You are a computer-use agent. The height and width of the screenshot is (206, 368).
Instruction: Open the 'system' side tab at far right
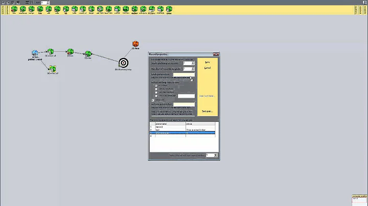[365, 10]
